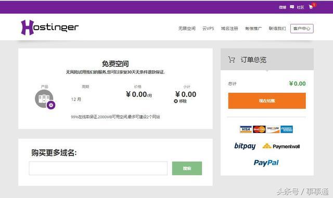Viewport: 333px width, 198px height.
Task: Click the bitpay logo
Action: tap(245, 146)
